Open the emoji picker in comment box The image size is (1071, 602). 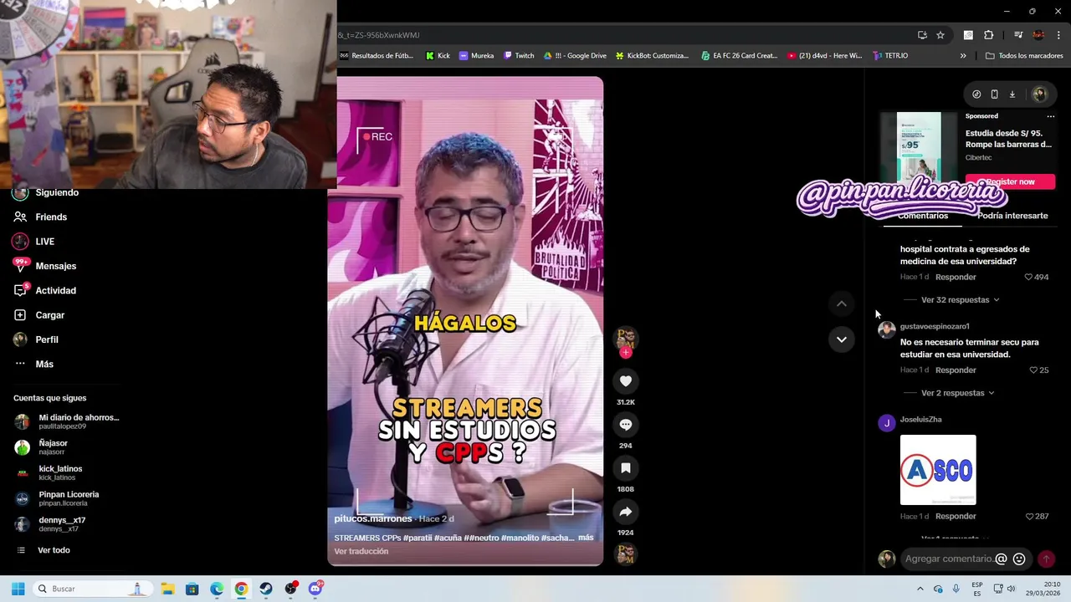point(1018,559)
